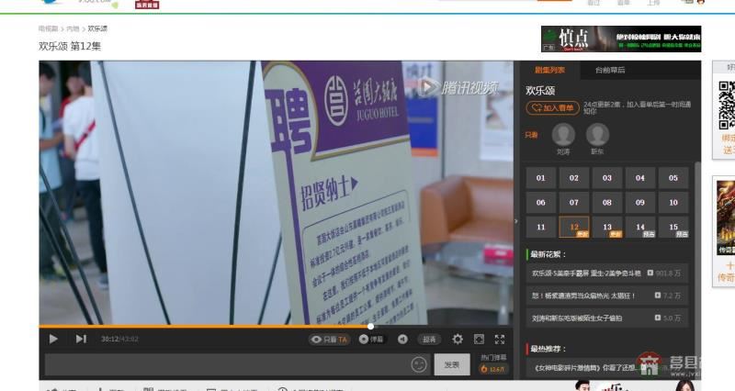Select preview episode 15
735x391 pixels.
tap(673, 227)
